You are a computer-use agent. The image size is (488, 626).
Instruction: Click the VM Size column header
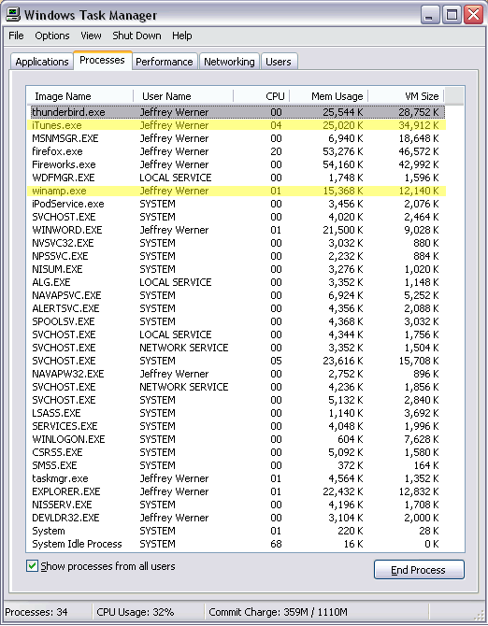click(406, 96)
